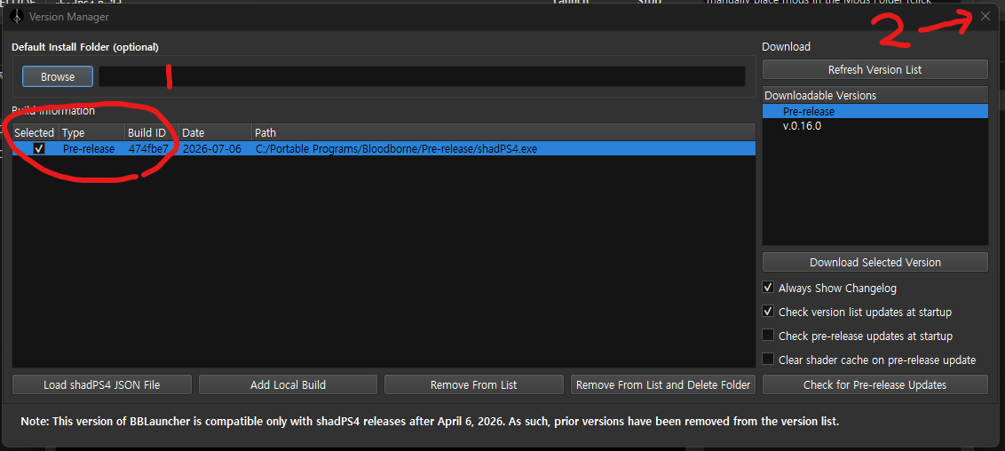Select v.0.16.0 in Downloadable Versions list

(x=874, y=125)
